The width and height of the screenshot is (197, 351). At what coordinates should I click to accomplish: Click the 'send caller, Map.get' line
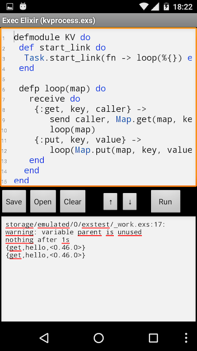coord(121,119)
